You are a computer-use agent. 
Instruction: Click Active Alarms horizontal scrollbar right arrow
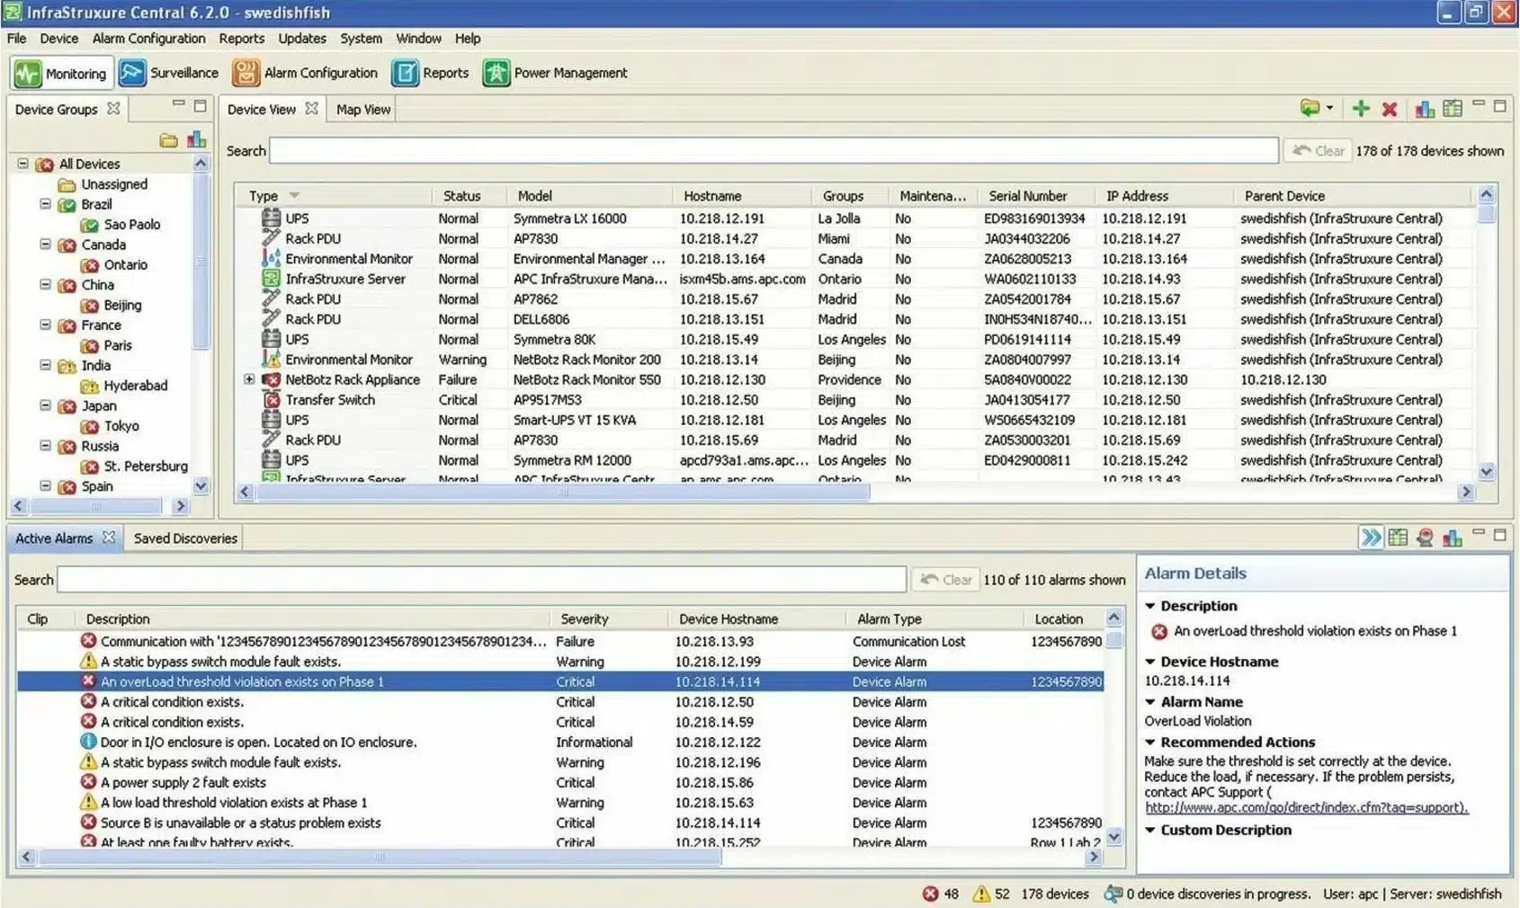tap(1094, 857)
